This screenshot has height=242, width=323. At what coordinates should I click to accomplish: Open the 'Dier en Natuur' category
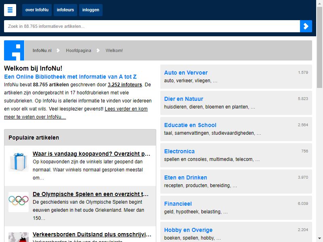click(184, 99)
